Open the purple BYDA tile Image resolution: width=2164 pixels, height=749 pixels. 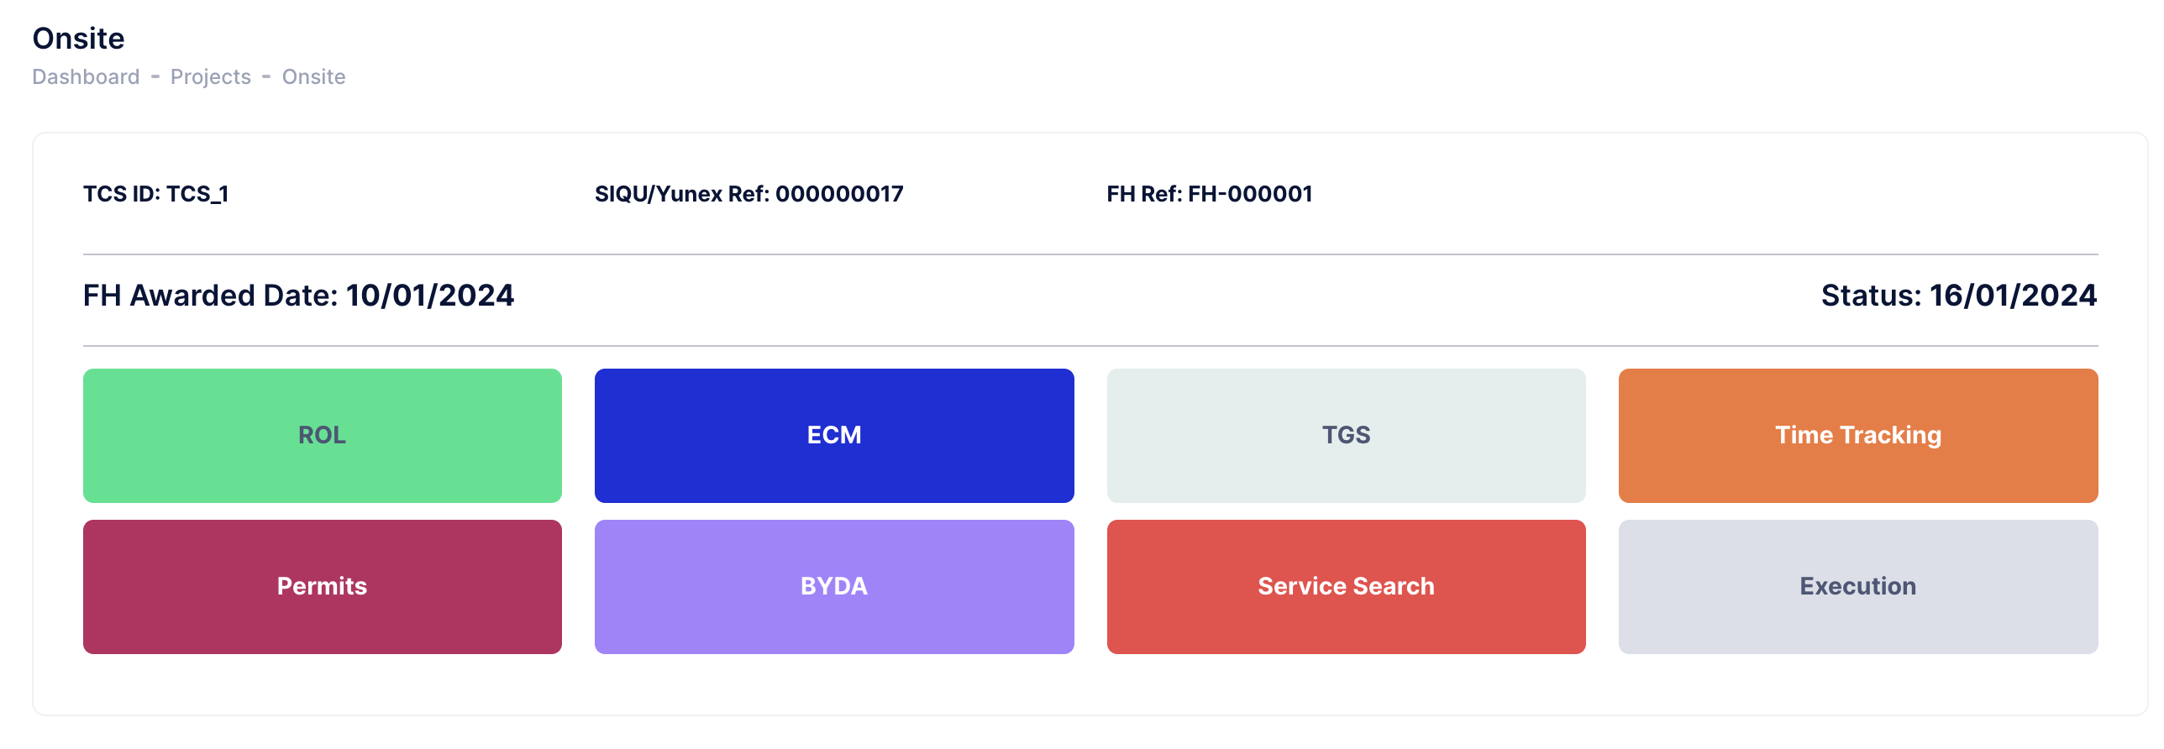(x=833, y=586)
